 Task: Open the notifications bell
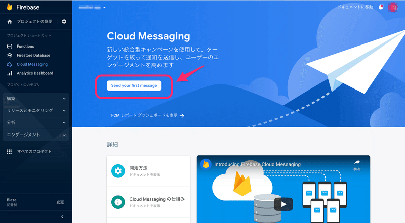pos(381,7)
